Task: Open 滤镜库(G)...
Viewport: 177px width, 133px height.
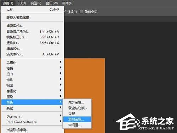Action: coord(32,26)
